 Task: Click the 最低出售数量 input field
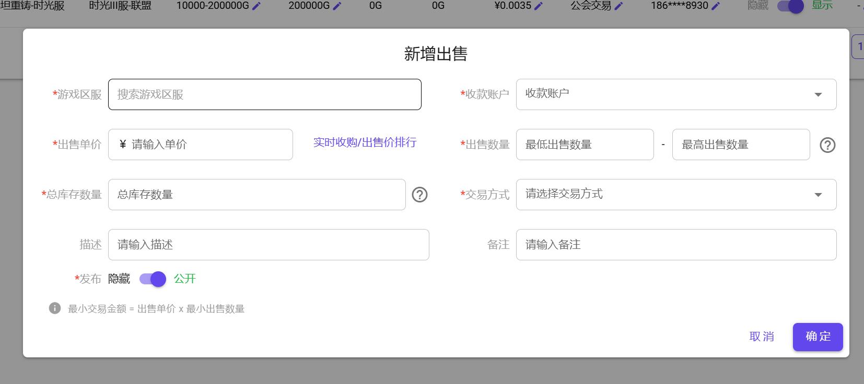(585, 145)
